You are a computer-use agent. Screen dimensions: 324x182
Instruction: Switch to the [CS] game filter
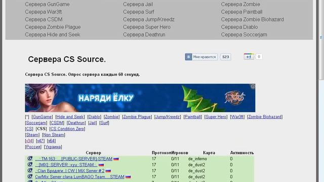click(29, 129)
